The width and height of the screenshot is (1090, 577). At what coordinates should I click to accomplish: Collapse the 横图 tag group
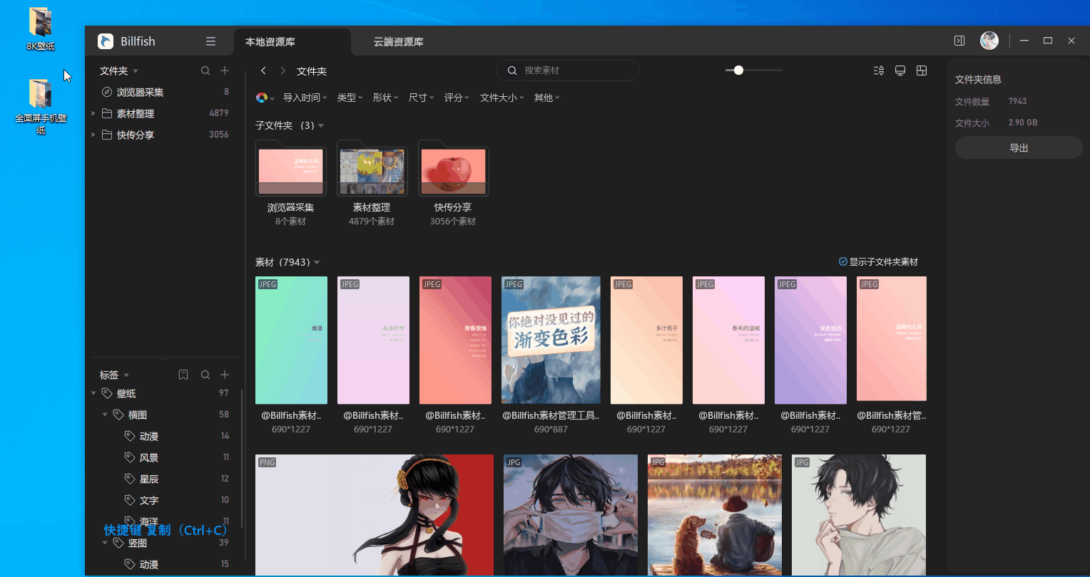coord(105,414)
